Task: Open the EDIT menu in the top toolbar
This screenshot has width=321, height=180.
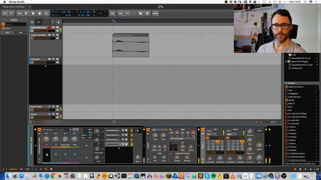Action: click(120, 13)
